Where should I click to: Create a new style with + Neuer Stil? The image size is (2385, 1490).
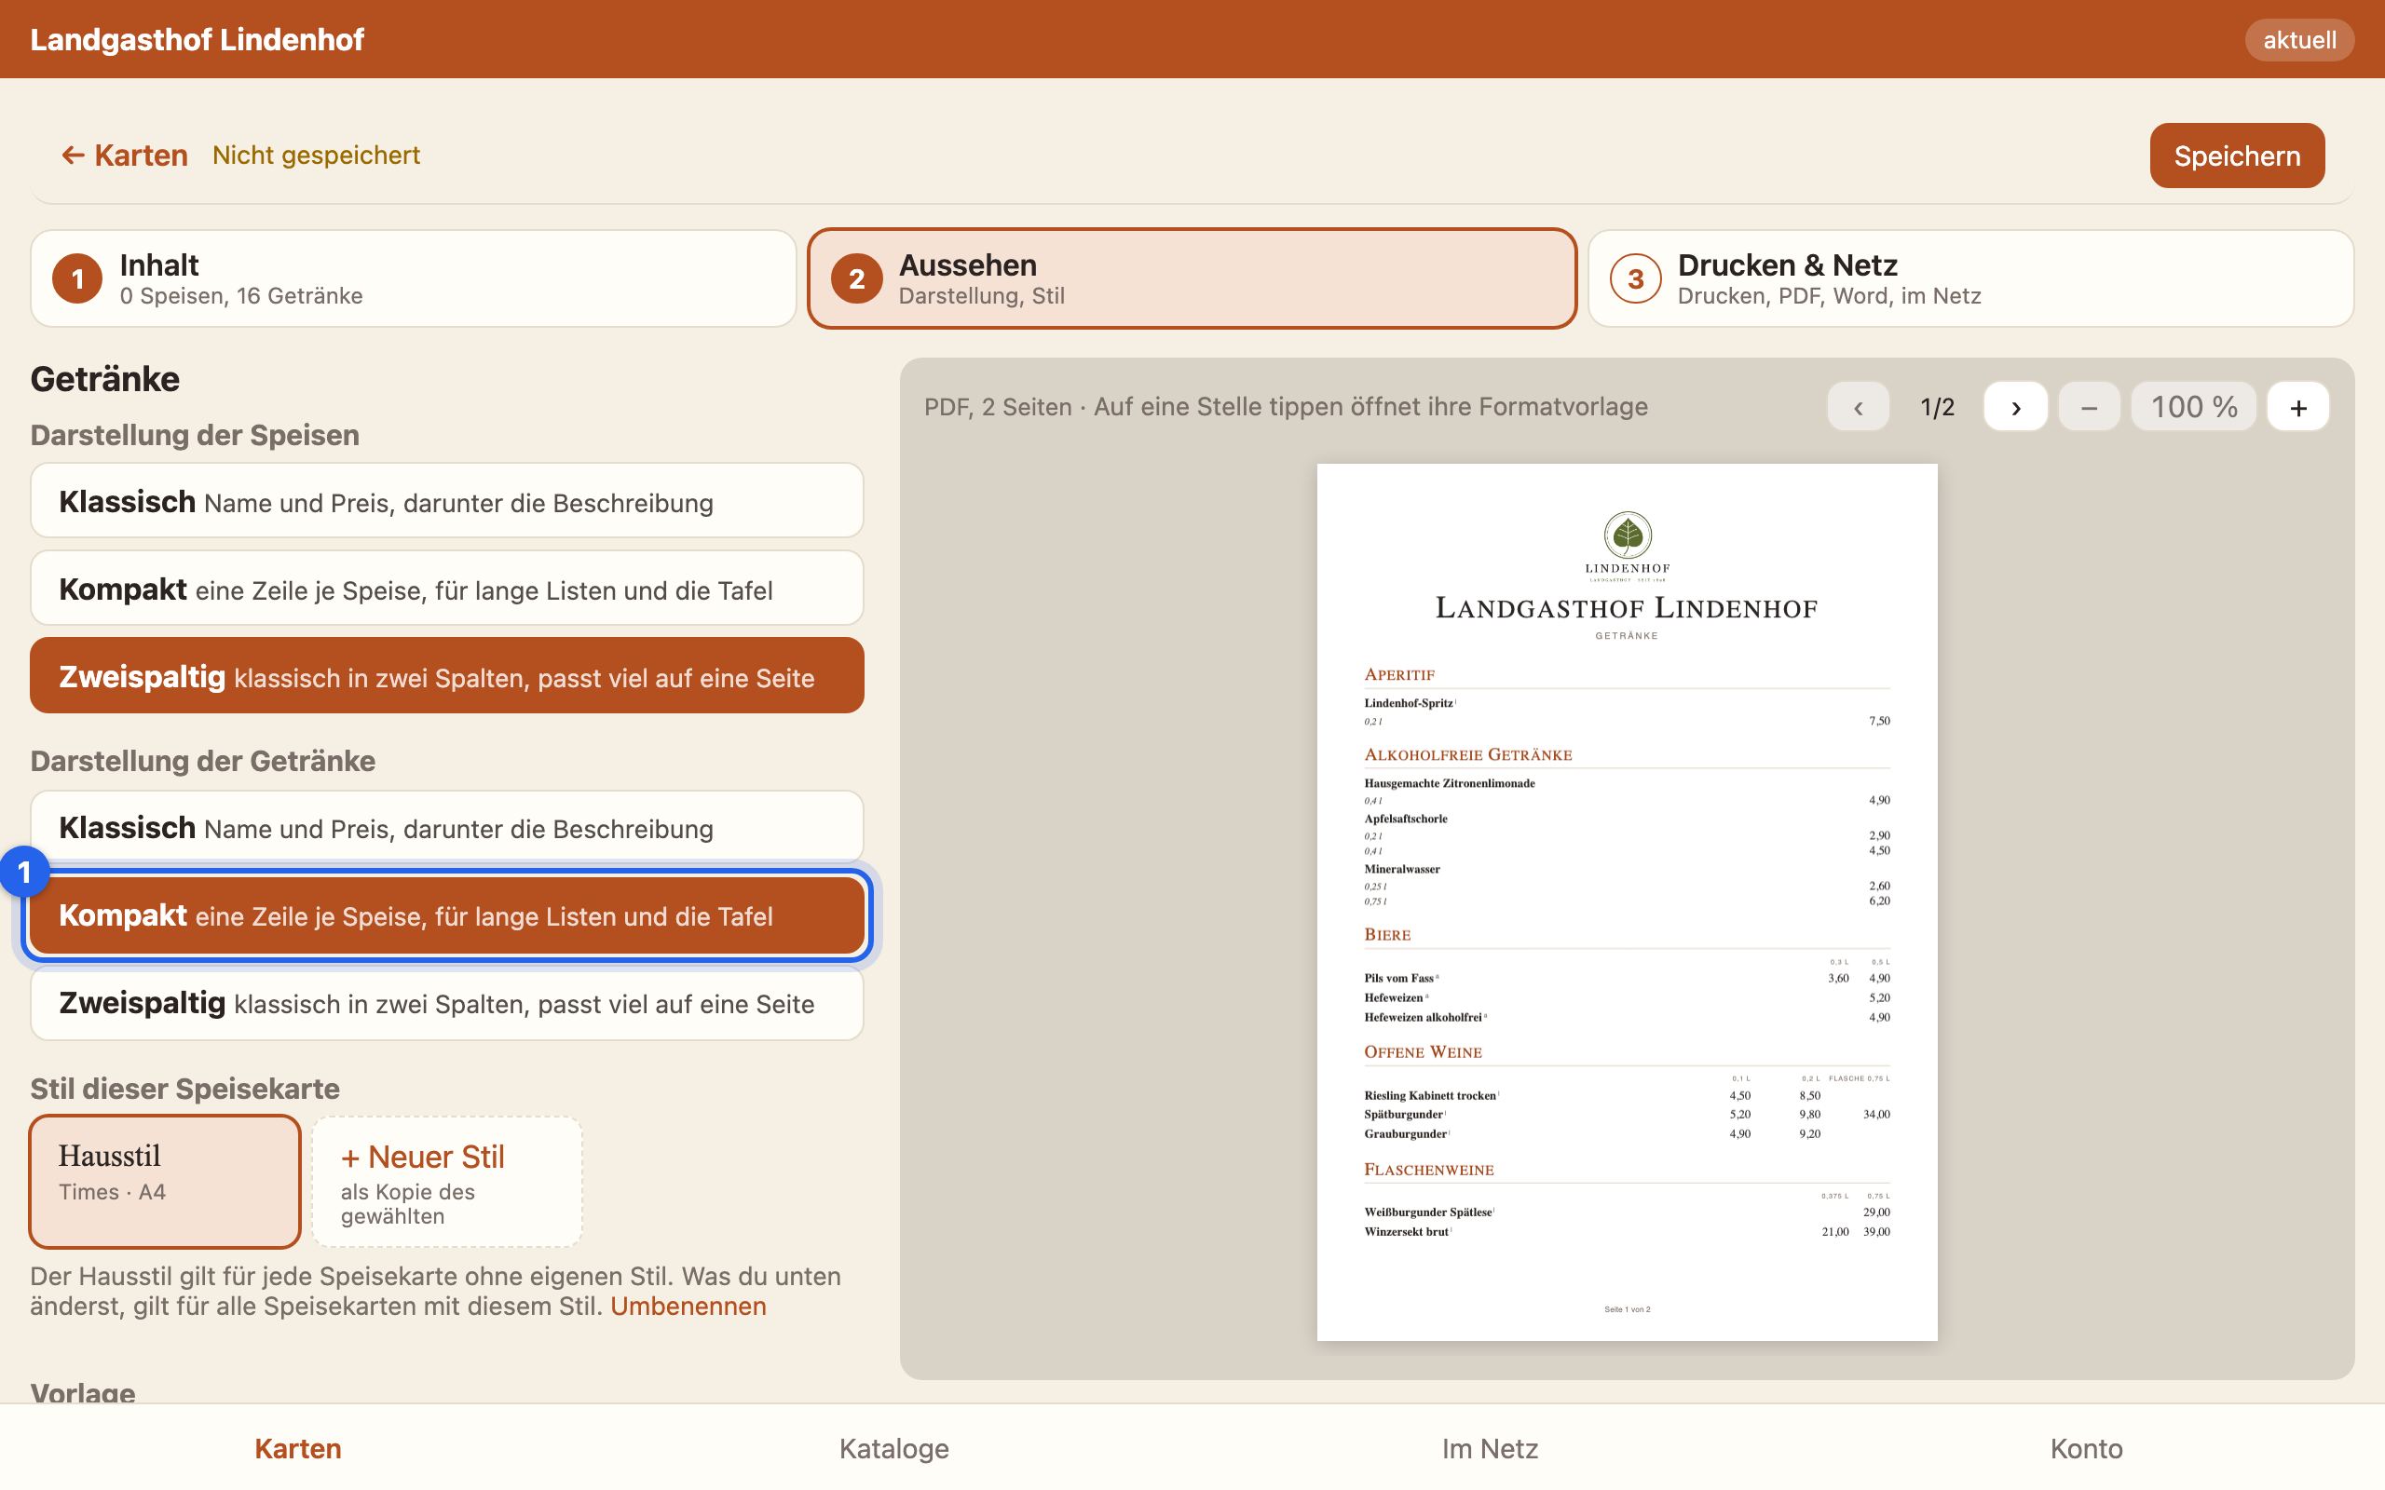click(446, 1182)
